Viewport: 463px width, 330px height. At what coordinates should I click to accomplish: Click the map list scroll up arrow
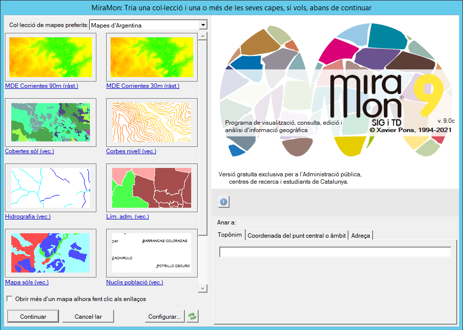point(203,36)
